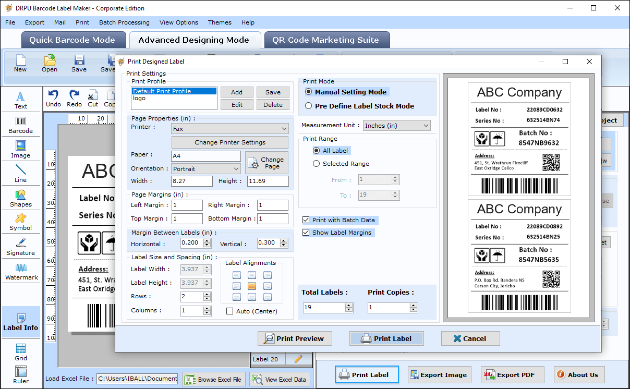
Task: Increase the Rows spinner value
Action: click(207, 294)
